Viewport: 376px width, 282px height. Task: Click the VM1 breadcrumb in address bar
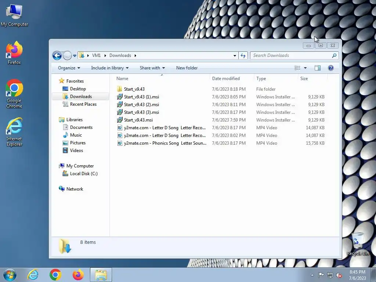(97, 55)
